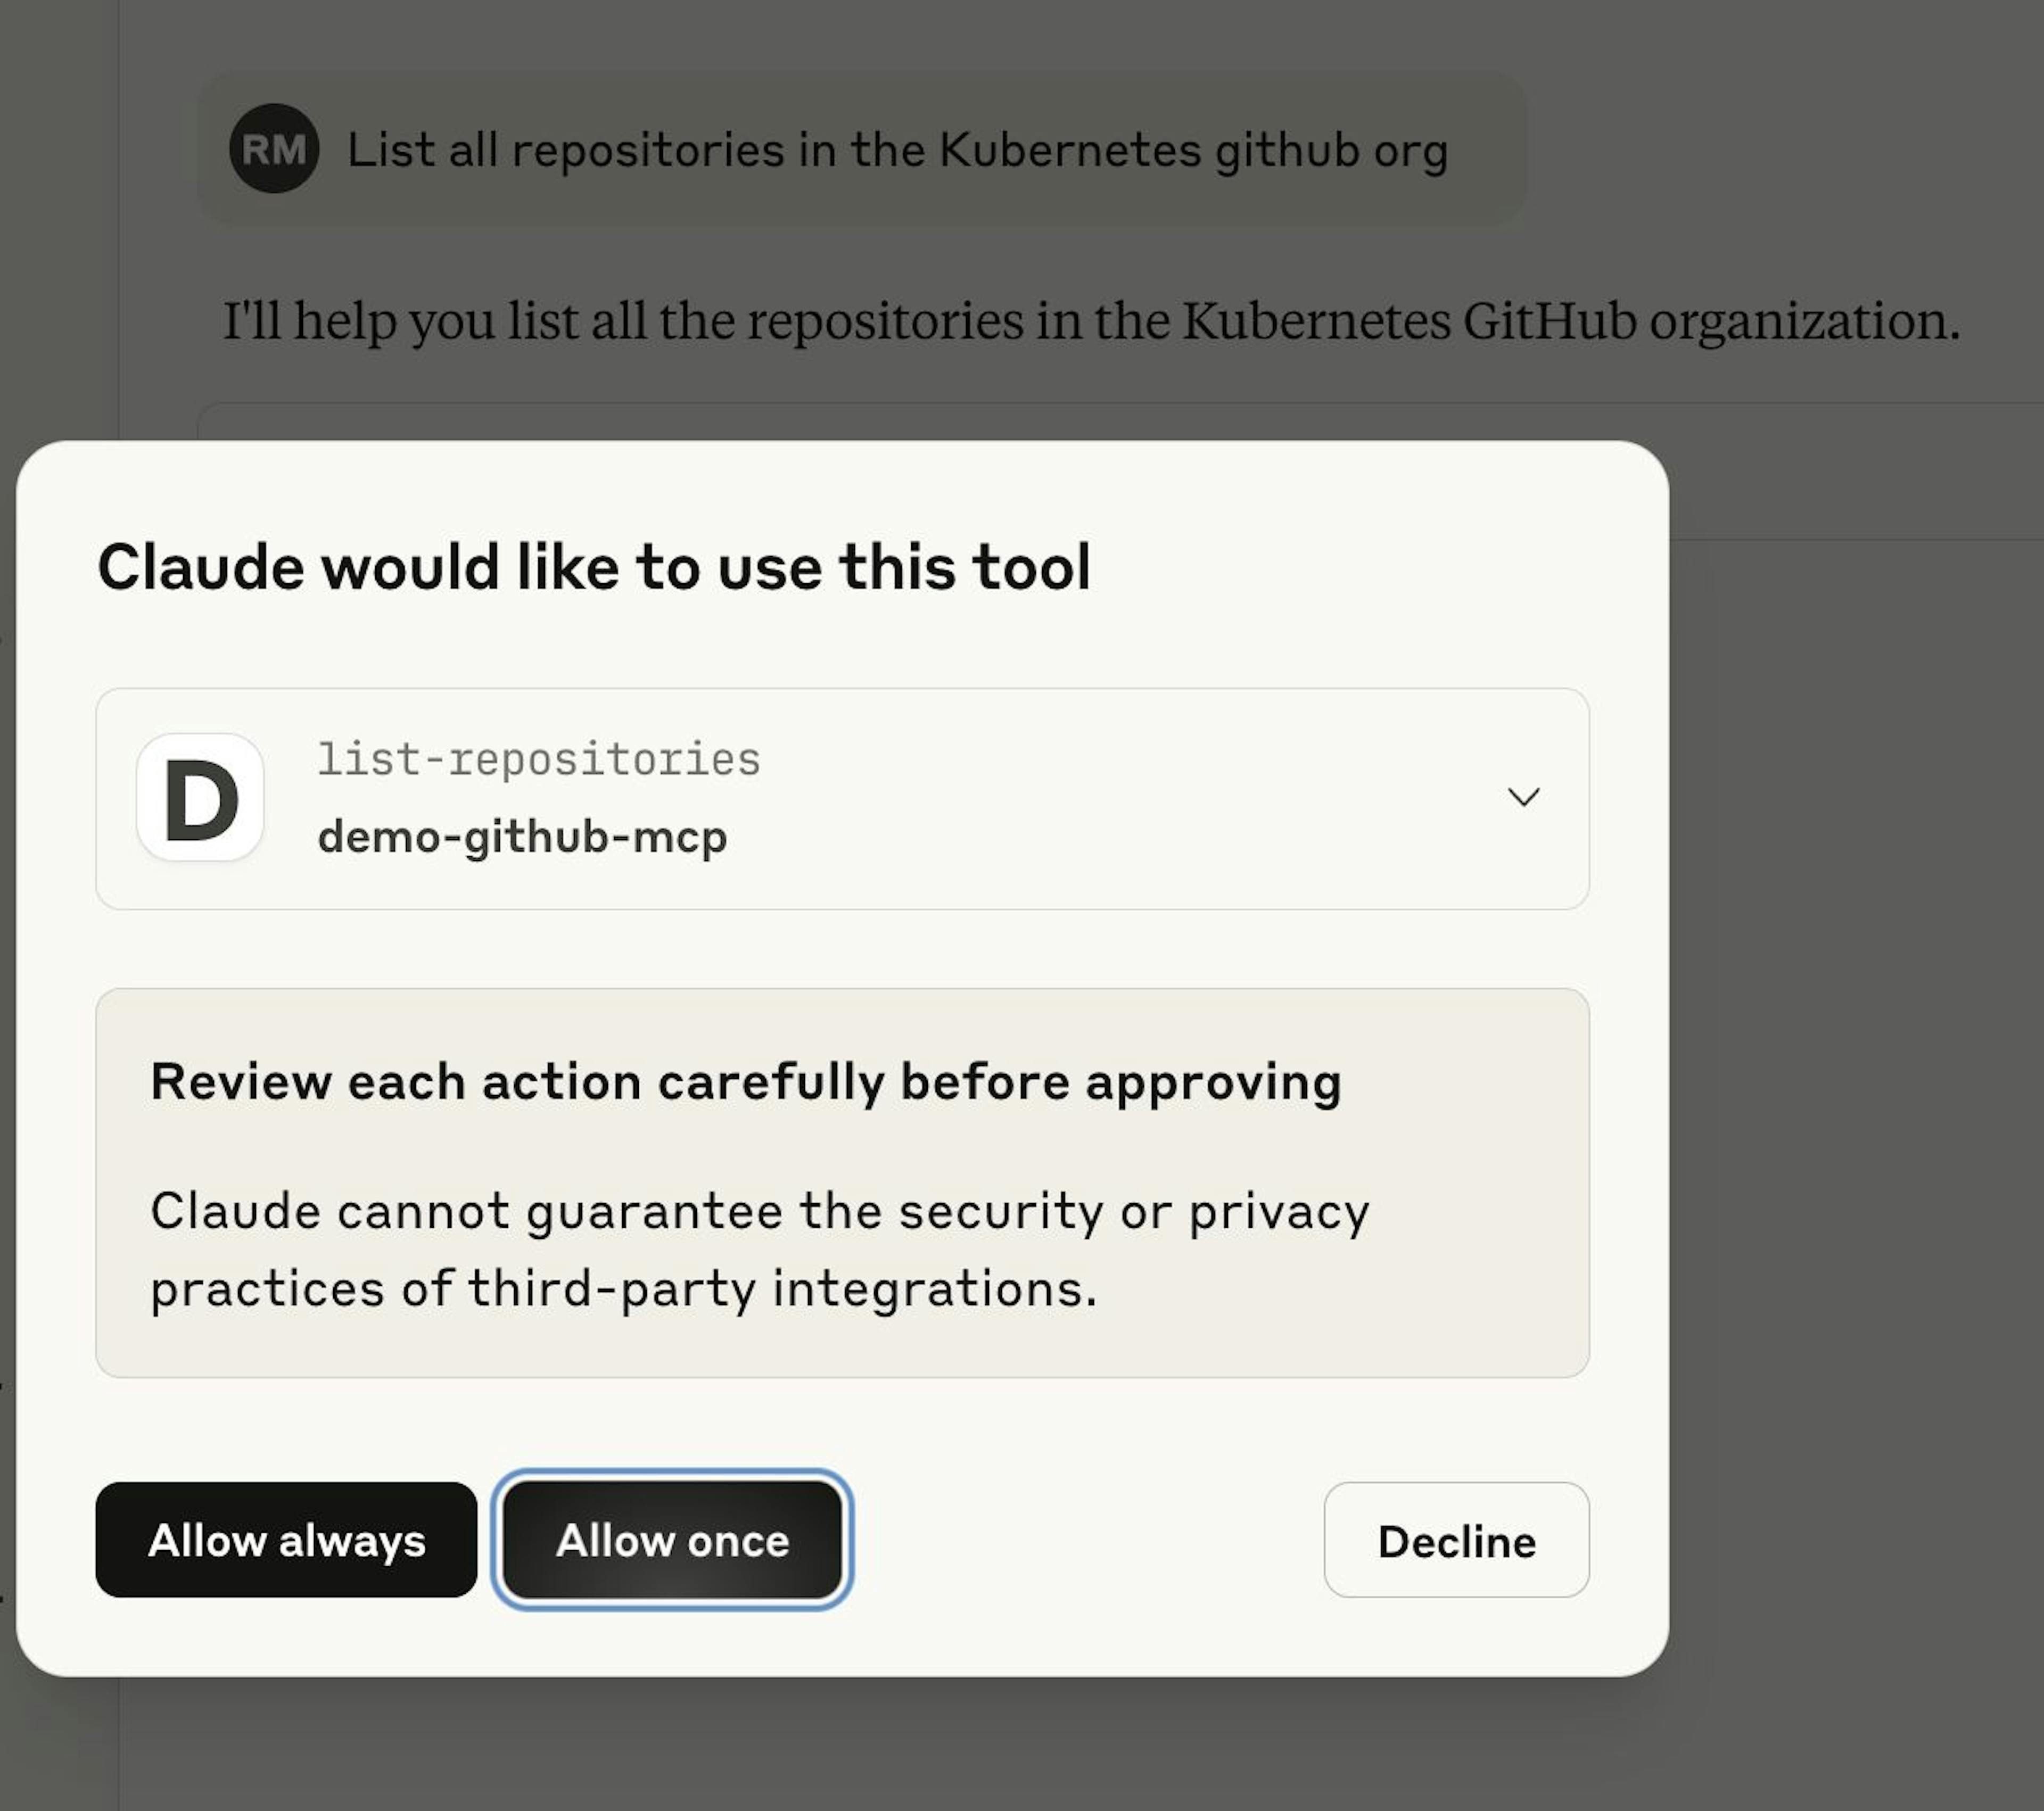Click the user message about Kubernetes repositories

coord(897,151)
